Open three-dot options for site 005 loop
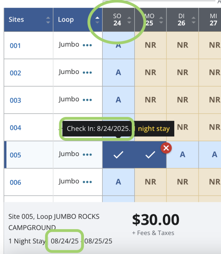221x254 pixels. pyautogui.click(x=87, y=154)
